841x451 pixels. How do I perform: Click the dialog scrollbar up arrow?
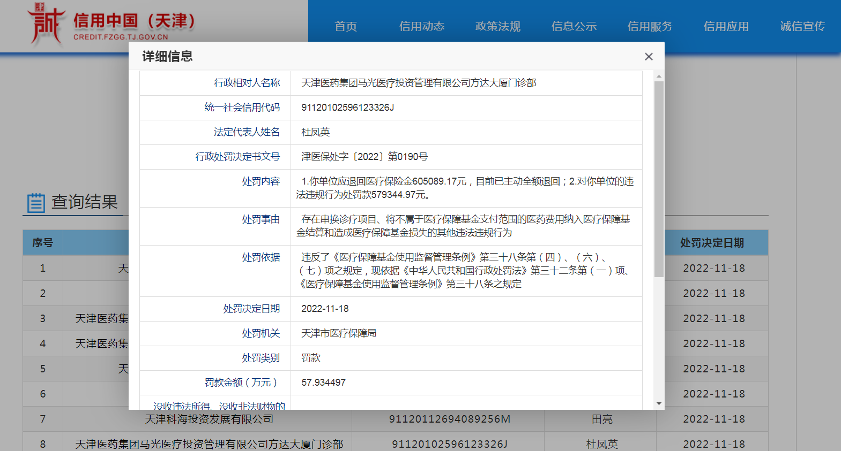(659, 77)
